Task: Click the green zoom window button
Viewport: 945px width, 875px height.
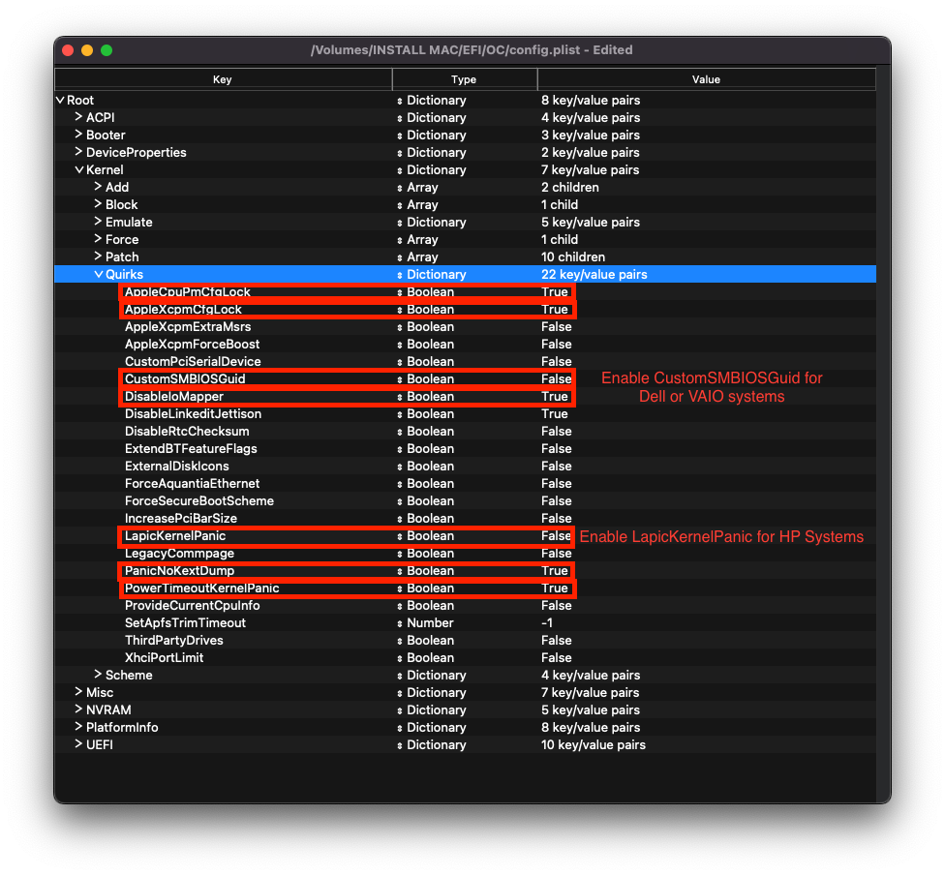Action: click(x=107, y=50)
